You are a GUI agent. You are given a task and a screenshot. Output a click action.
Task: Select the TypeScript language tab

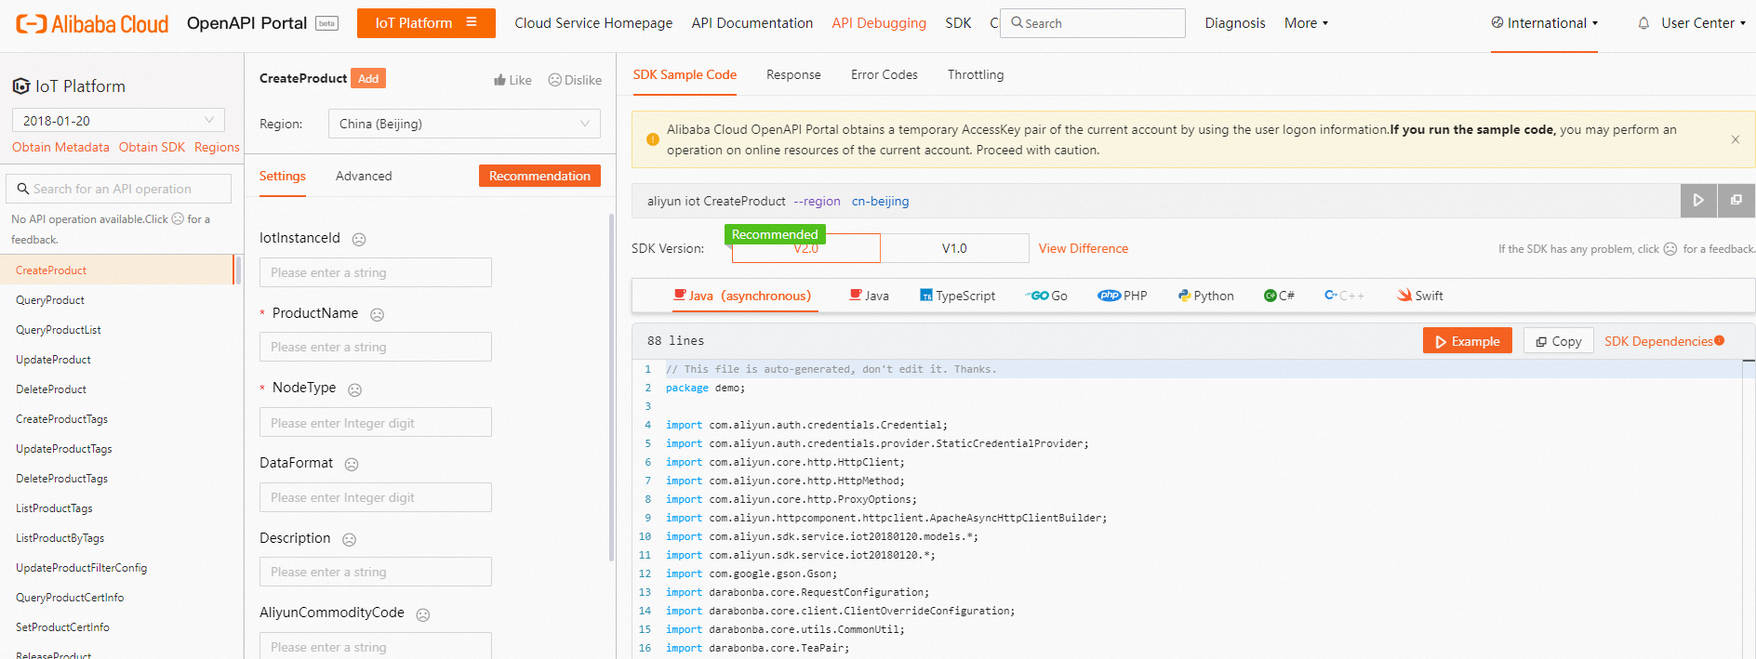tap(957, 296)
